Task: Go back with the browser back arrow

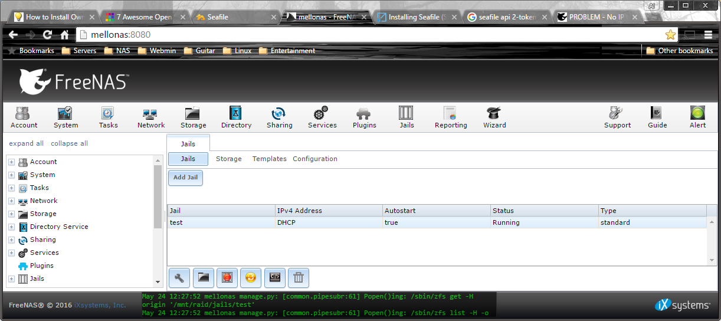Action: coord(12,35)
